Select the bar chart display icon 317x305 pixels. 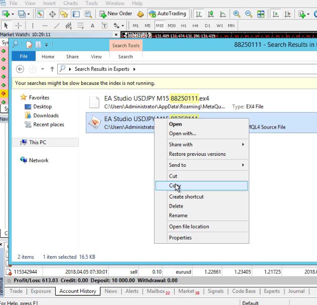[x=199, y=14]
